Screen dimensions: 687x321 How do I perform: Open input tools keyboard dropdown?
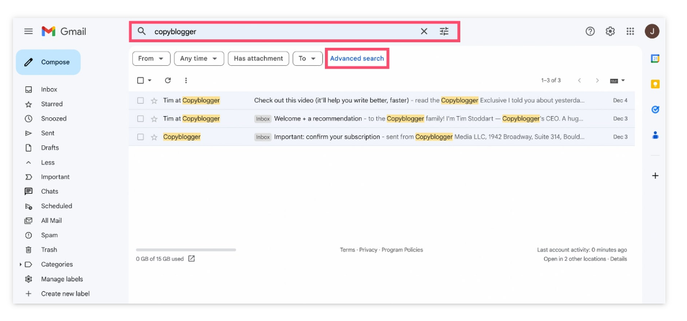pyautogui.click(x=617, y=81)
